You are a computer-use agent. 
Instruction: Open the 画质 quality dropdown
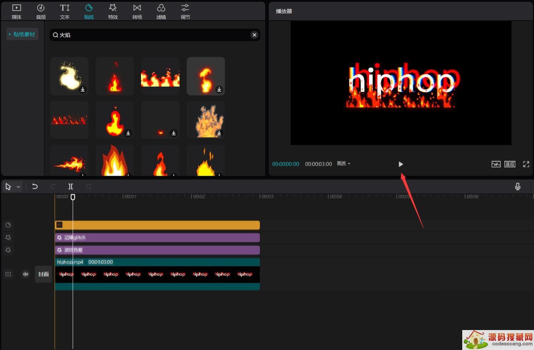(x=344, y=164)
